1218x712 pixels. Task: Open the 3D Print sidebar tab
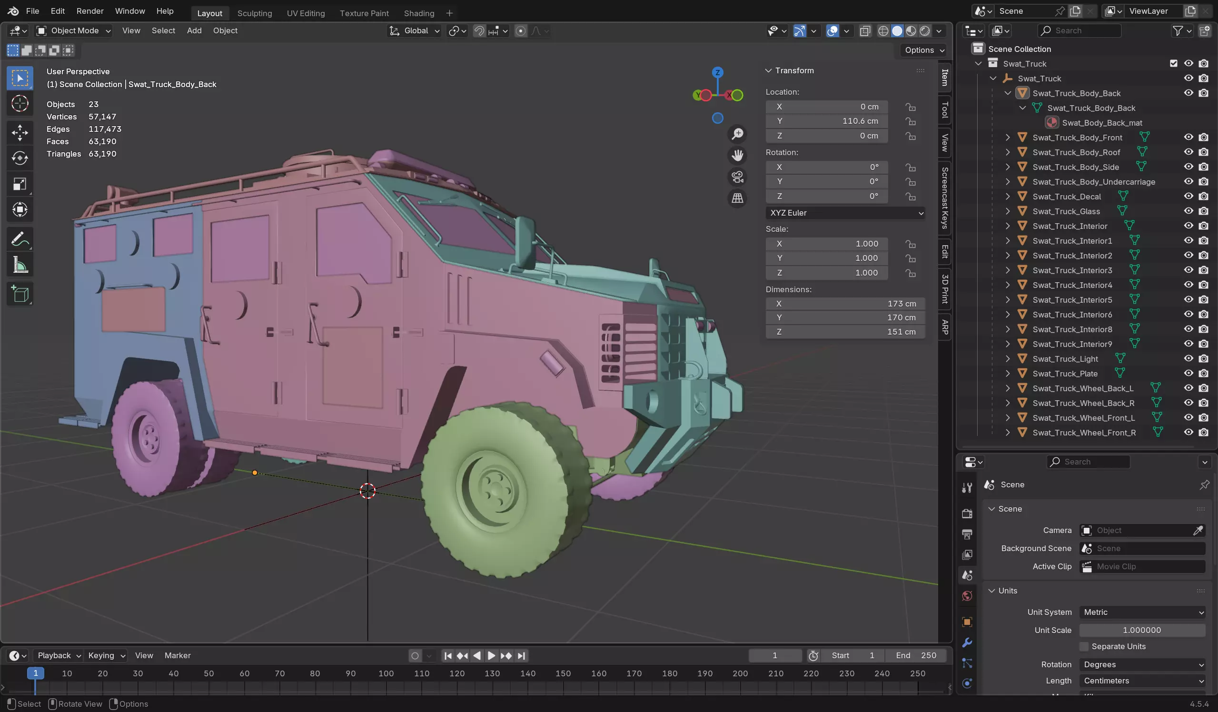[944, 288]
